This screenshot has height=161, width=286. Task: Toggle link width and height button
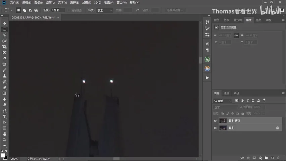[236, 35]
